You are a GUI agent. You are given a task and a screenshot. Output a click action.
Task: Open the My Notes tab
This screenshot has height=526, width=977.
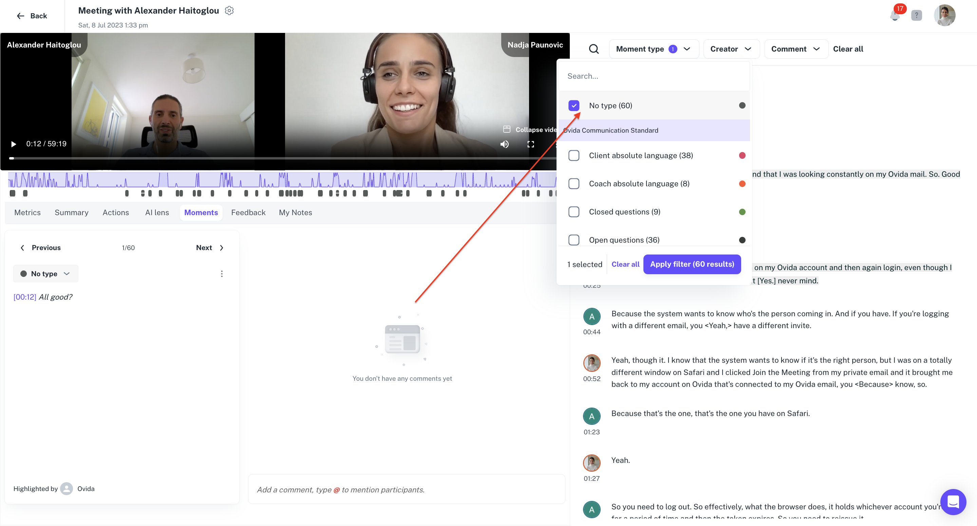296,212
